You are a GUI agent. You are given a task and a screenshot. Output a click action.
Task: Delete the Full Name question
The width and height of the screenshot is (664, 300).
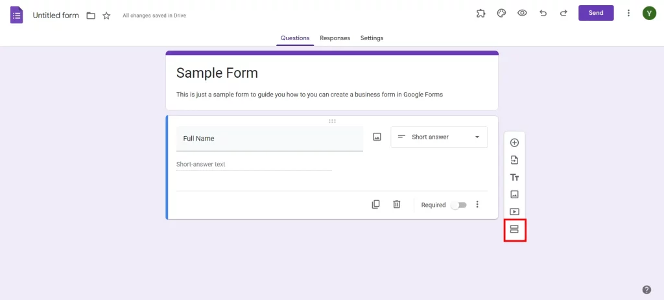[396, 204]
